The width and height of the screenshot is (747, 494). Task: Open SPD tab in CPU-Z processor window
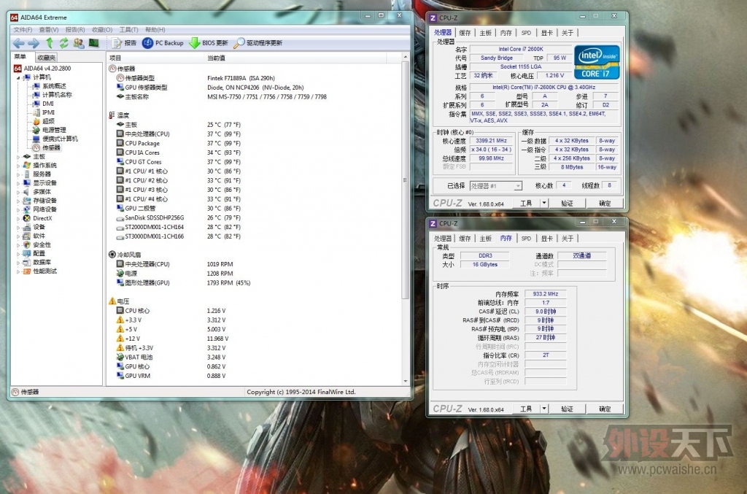pos(526,32)
